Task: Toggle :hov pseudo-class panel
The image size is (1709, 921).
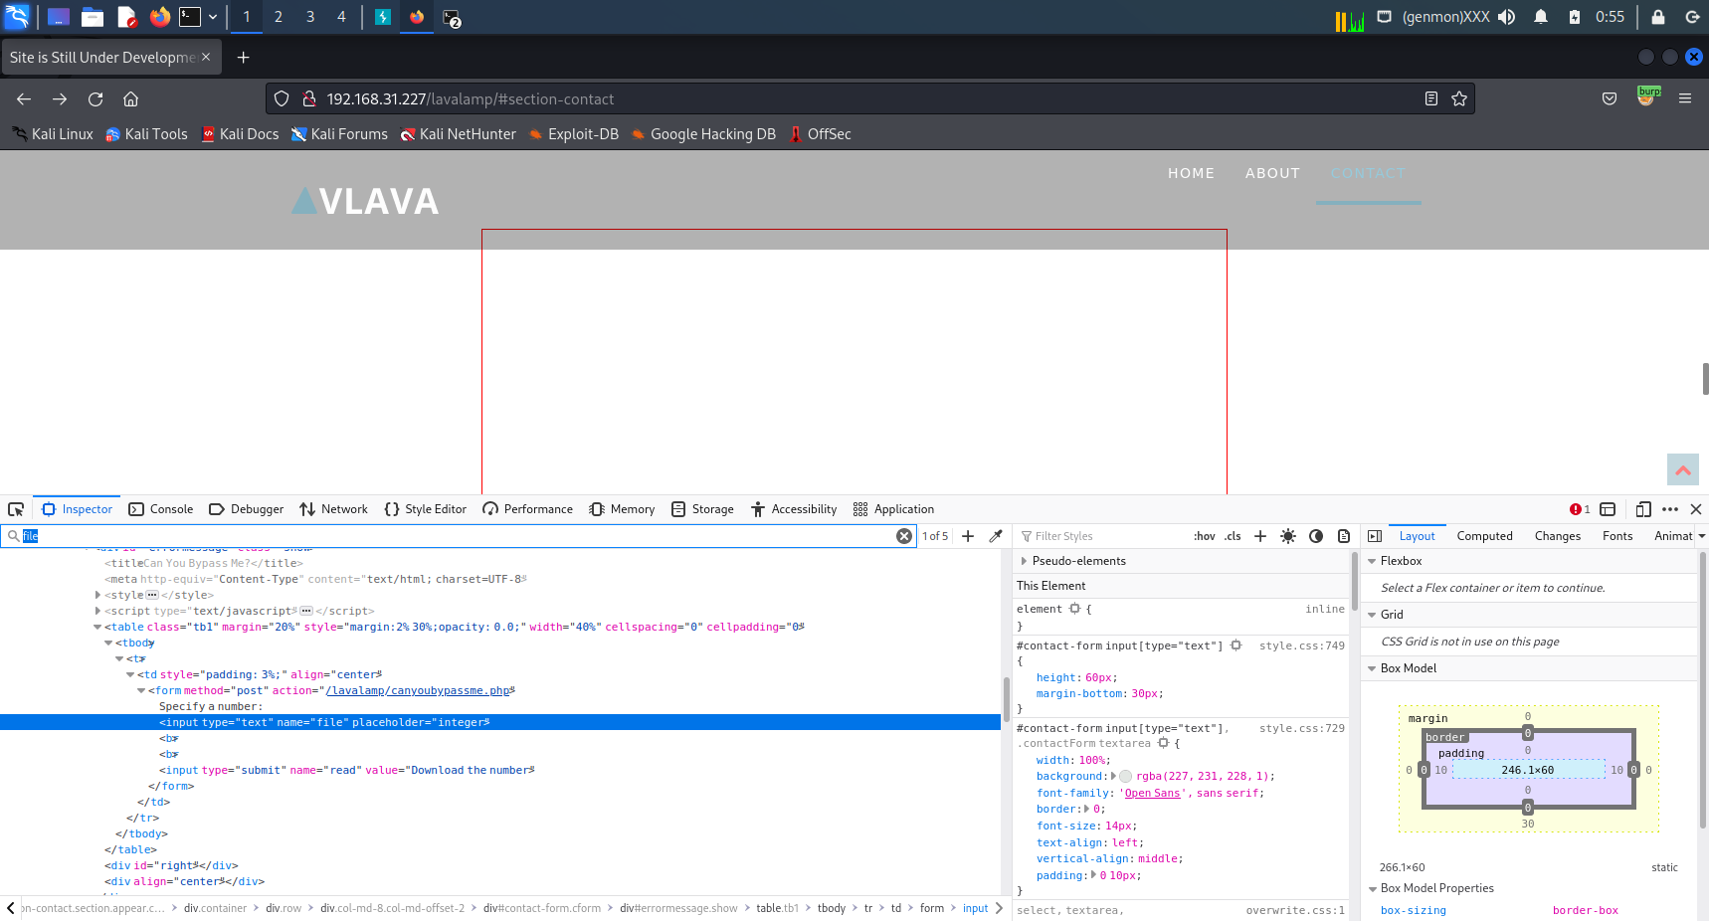Action: [1205, 536]
